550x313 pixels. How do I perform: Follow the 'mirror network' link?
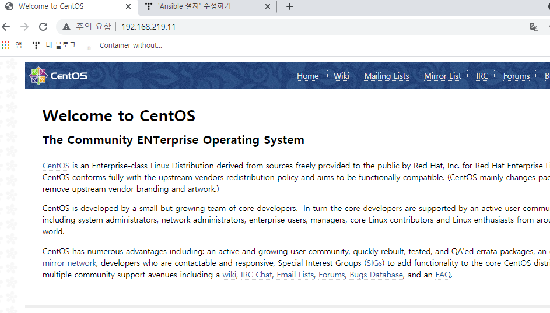click(69, 263)
